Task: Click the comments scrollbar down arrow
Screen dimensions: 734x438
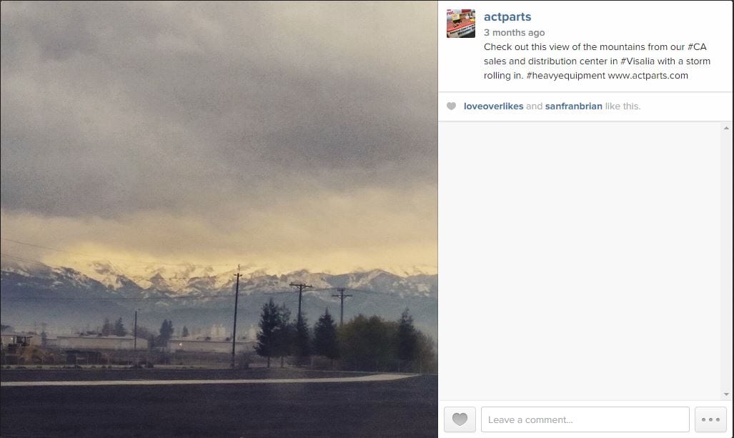Action: point(727,394)
